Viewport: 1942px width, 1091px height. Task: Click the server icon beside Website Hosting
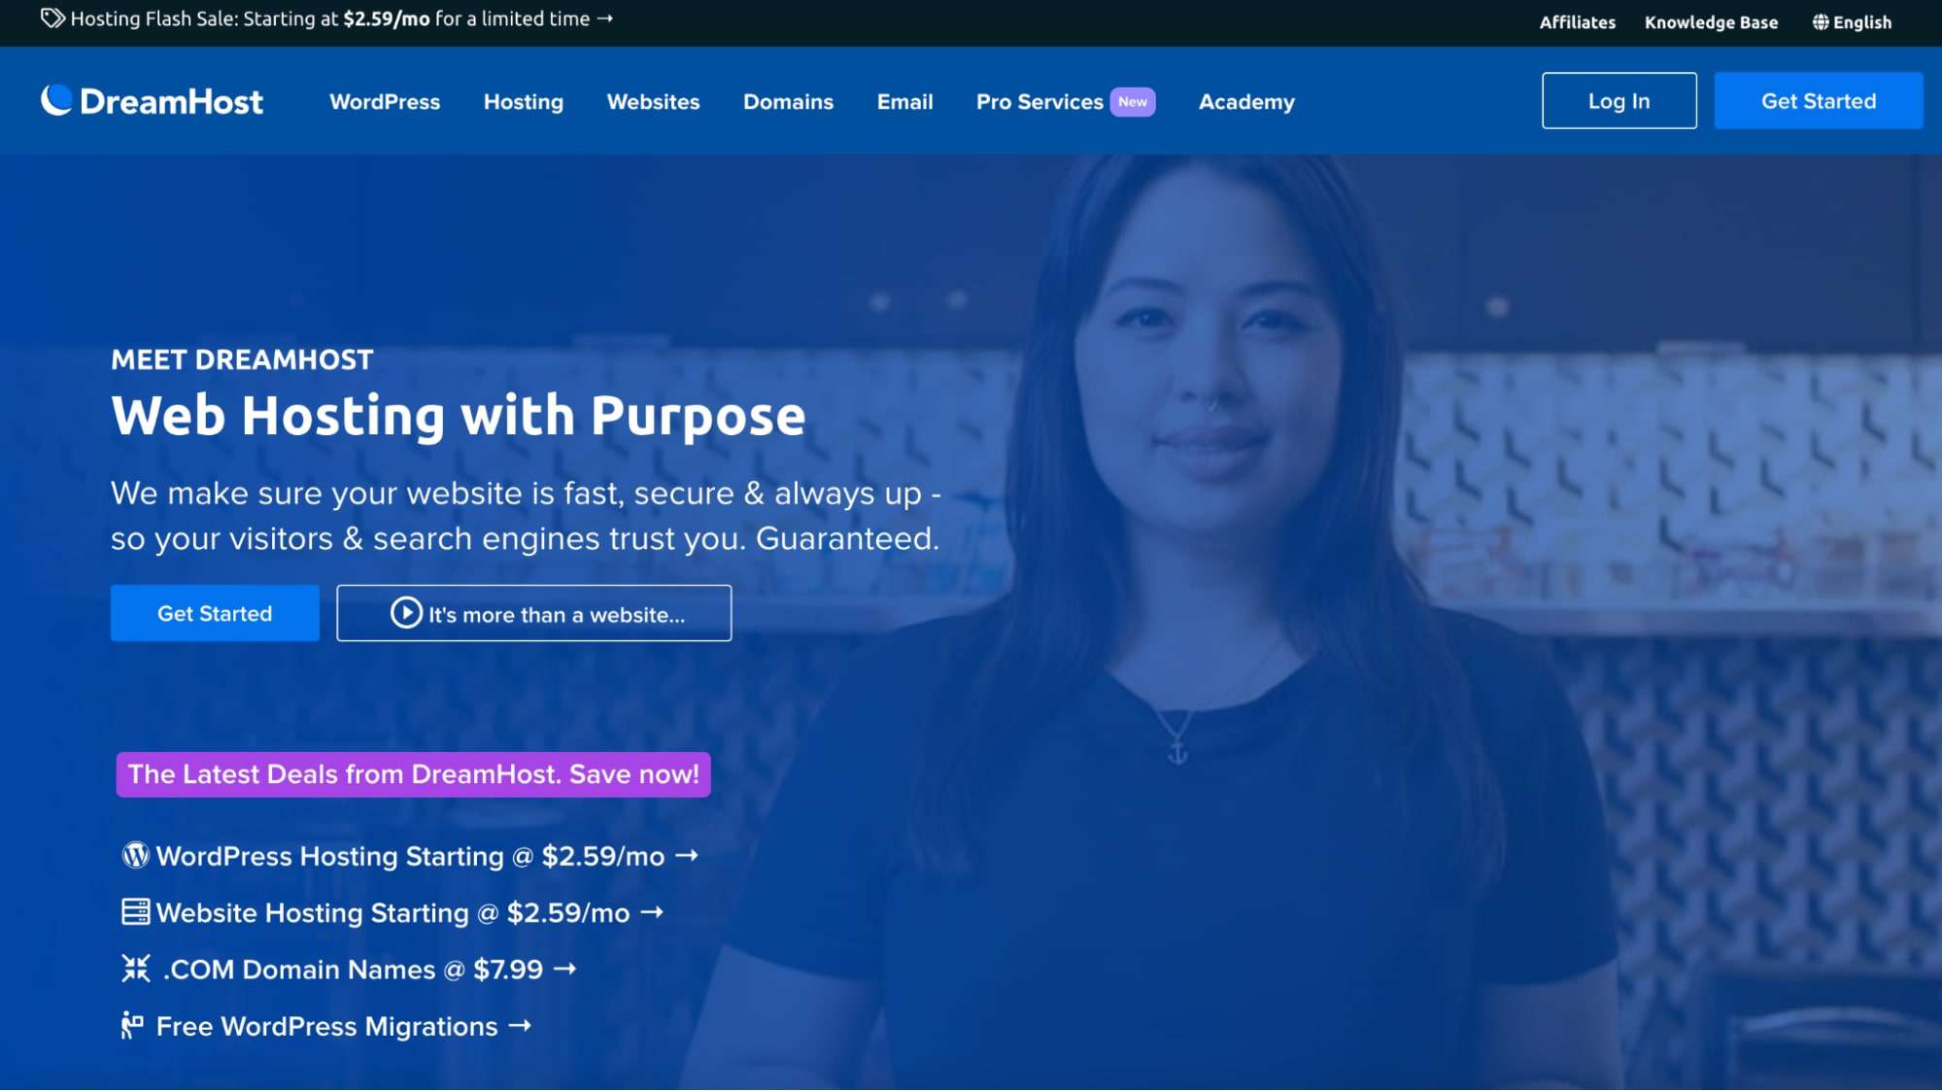coord(135,912)
